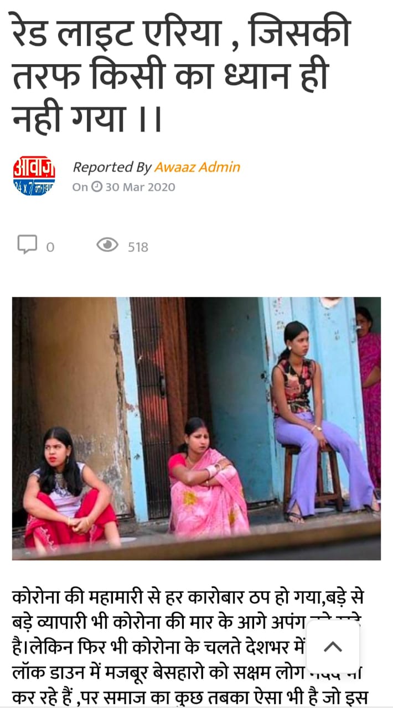Select the view count 518
The width and height of the screenshot is (393, 708).
tap(138, 247)
